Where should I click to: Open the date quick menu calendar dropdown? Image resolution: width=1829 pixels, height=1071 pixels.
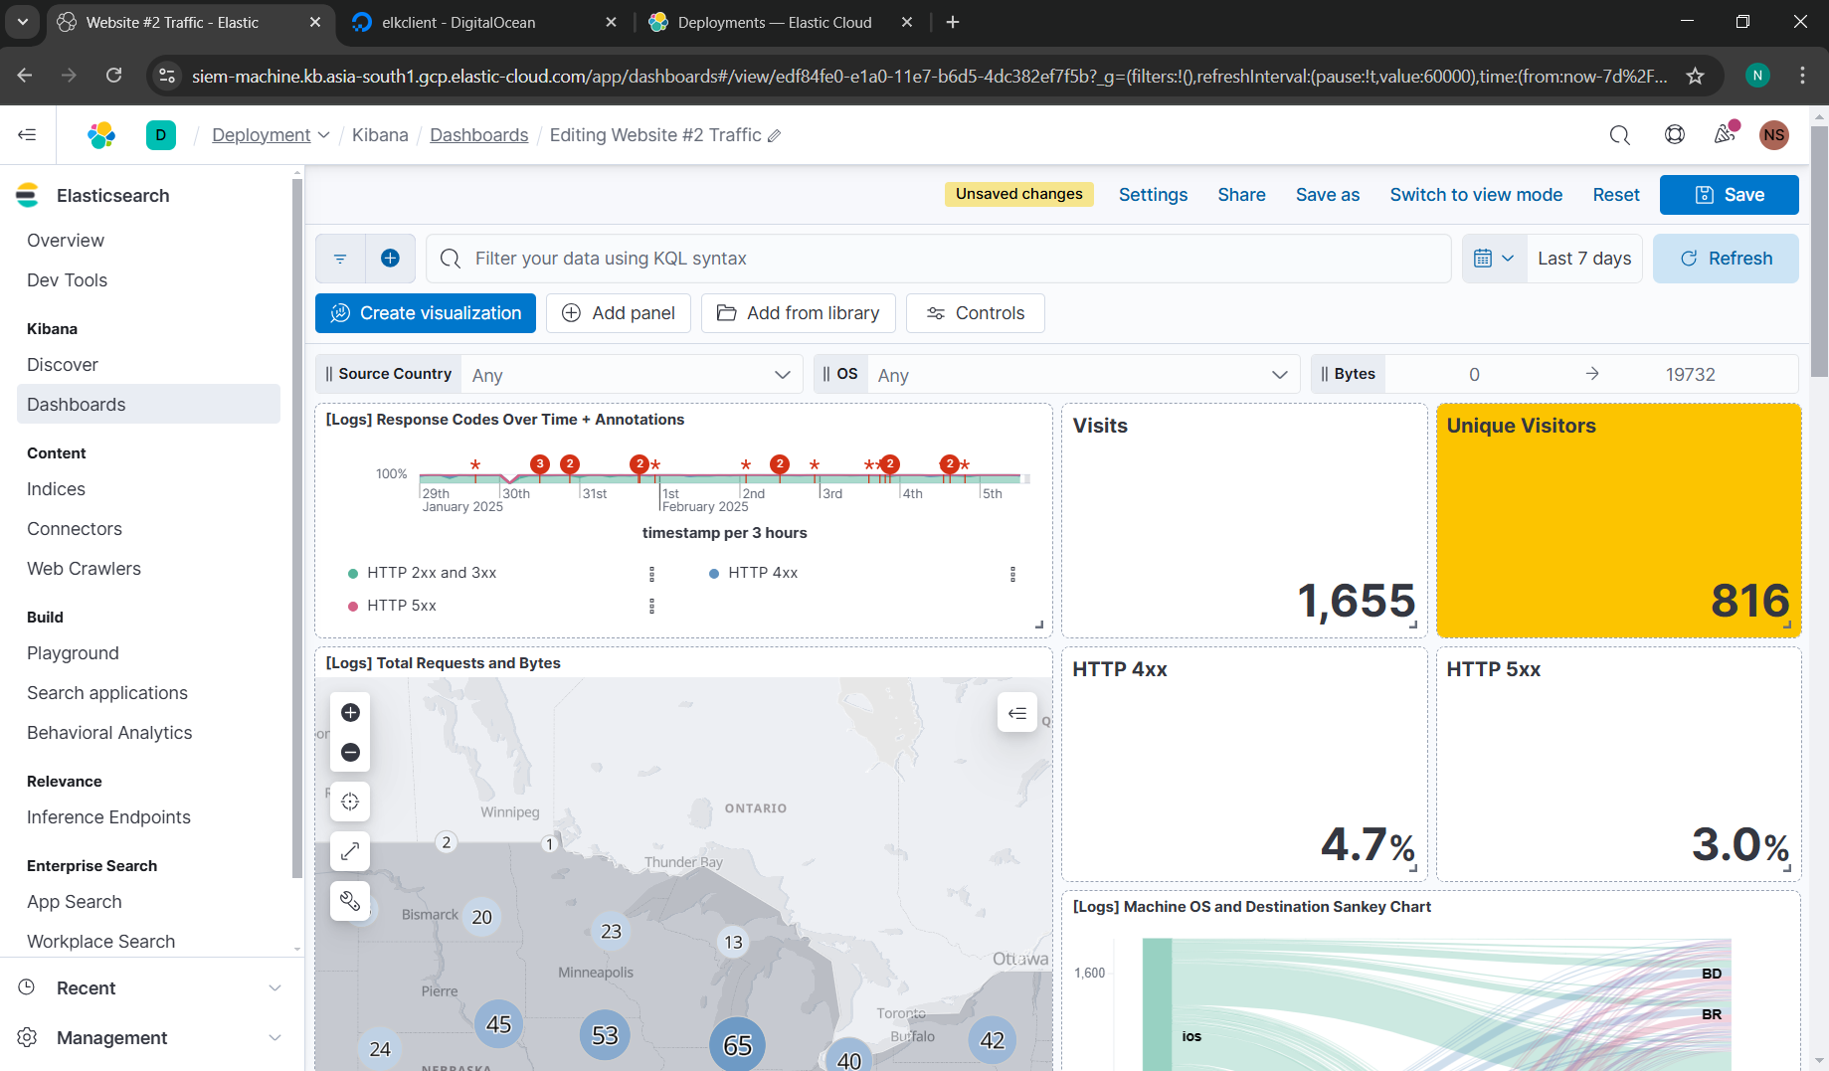[x=1494, y=259]
